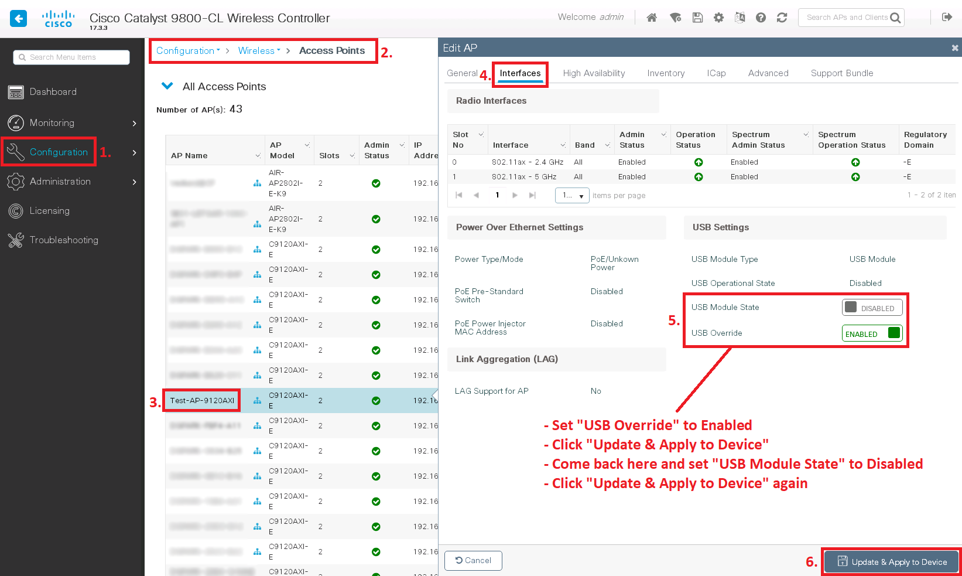This screenshot has height=576, width=962.
Task: Click Update & Apply to Device
Action: (891, 561)
